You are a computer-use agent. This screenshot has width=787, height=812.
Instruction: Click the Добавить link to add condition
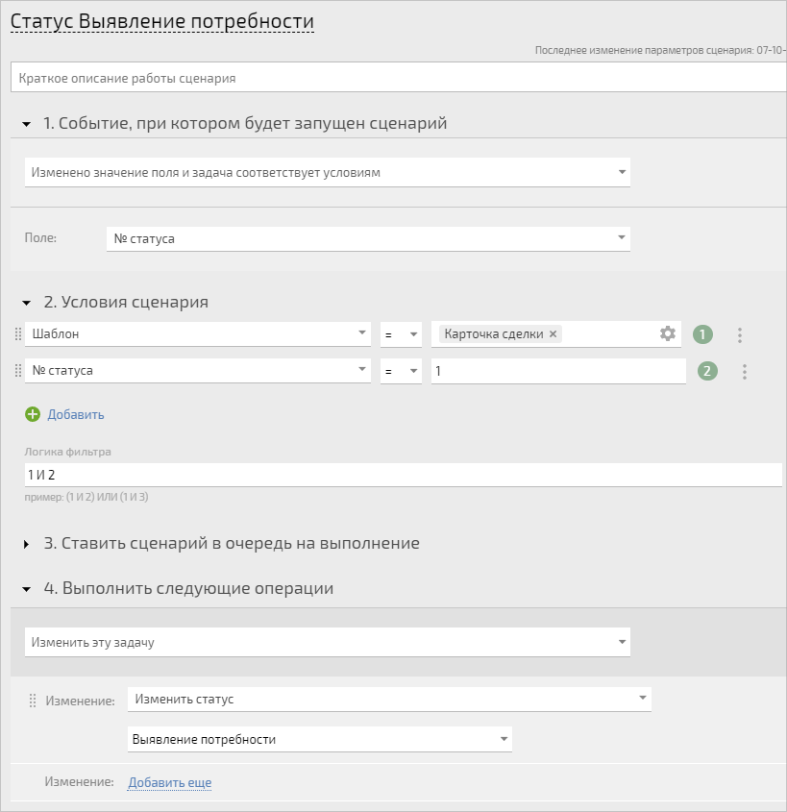76,414
